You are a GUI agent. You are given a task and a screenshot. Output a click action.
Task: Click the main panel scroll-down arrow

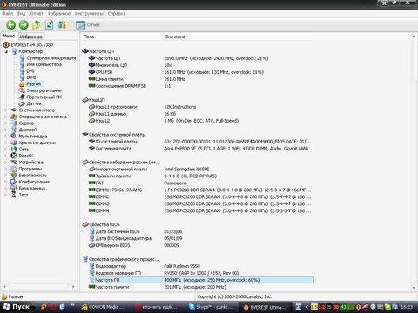click(x=414, y=288)
